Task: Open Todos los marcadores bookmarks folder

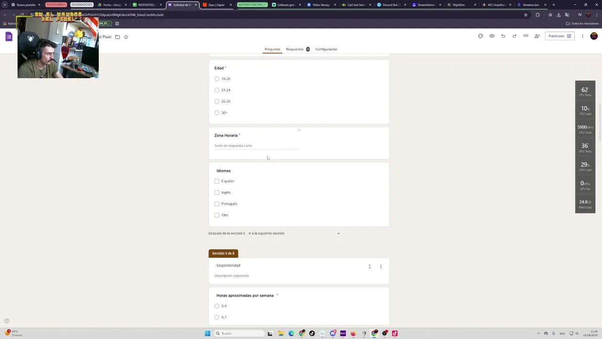Action: [582, 24]
